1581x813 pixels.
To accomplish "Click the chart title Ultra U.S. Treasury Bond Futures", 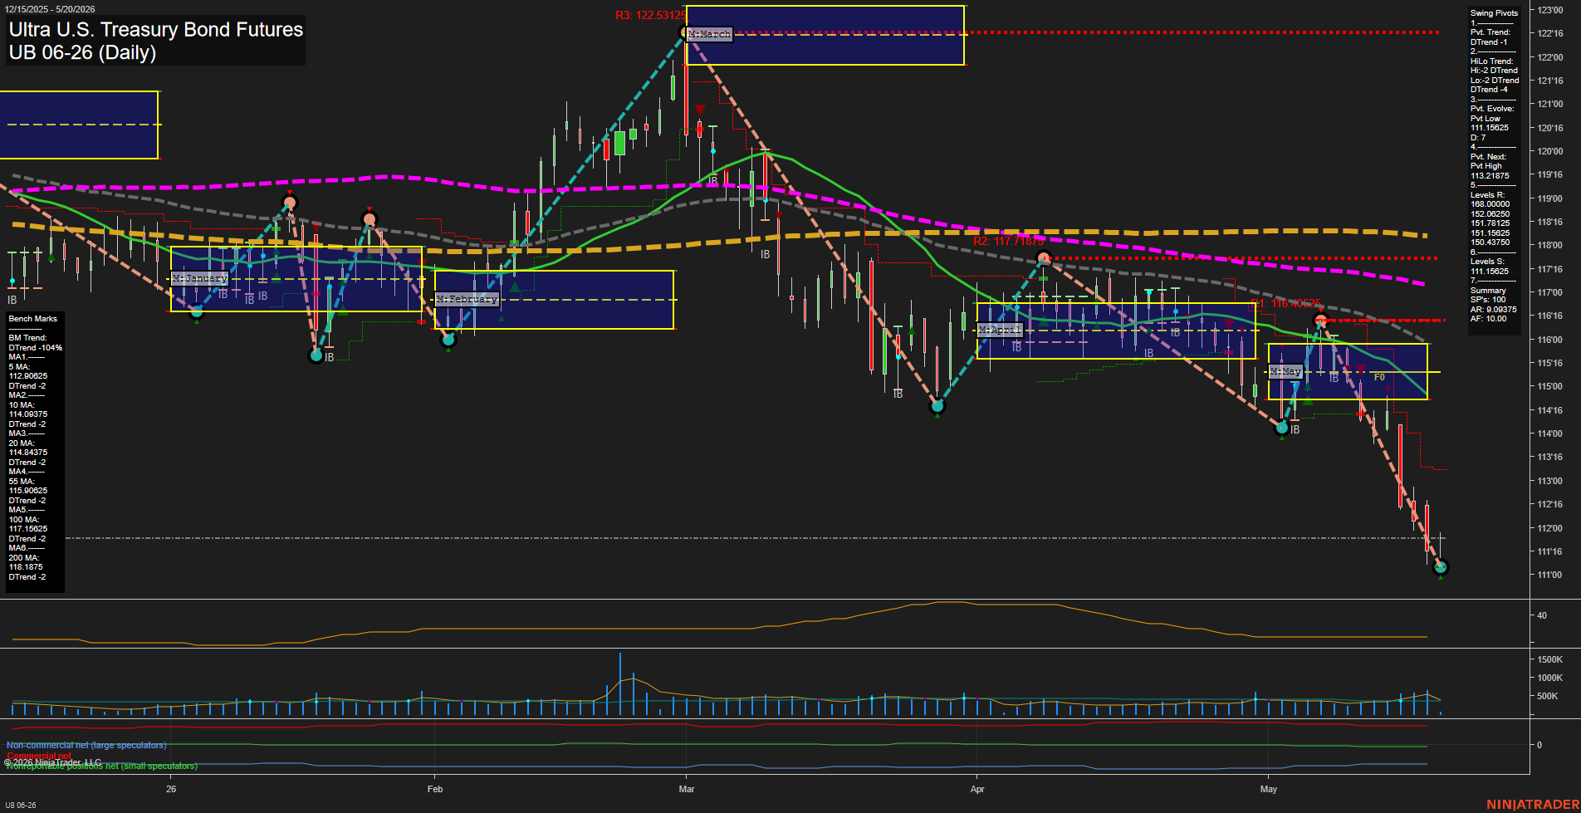I will [x=156, y=29].
